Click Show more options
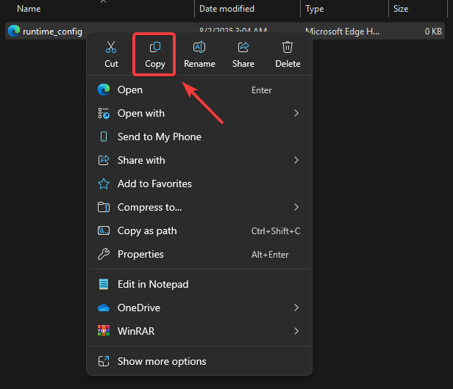The height and width of the screenshot is (389, 453). click(162, 361)
